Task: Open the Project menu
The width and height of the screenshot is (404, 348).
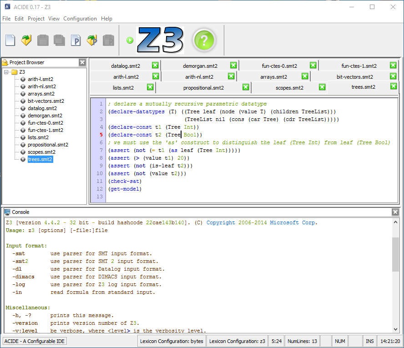Action: pyautogui.click(x=36, y=19)
